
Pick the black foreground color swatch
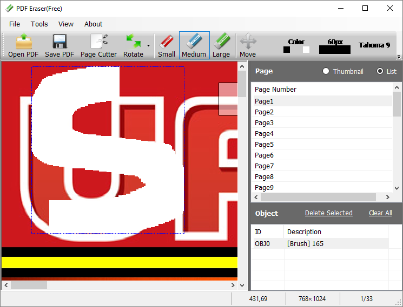(287, 50)
